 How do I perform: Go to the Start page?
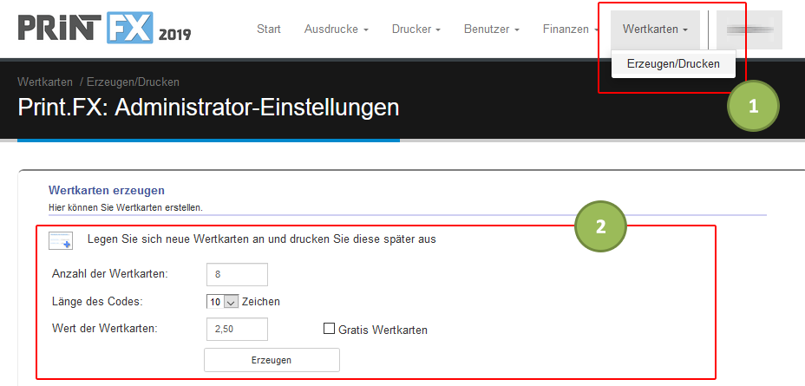click(x=269, y=29)
